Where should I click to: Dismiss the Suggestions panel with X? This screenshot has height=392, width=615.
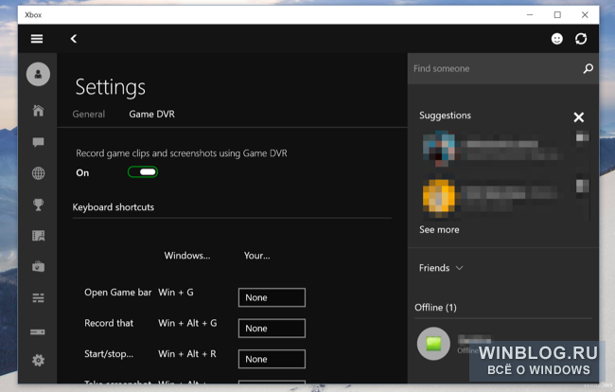pyautogui.click(x=578, y=116)
